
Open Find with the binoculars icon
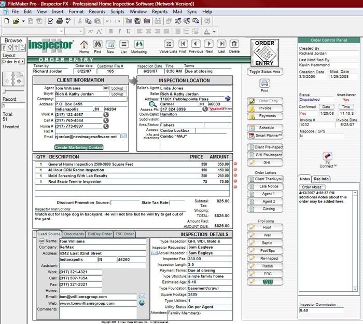point(98,45)
